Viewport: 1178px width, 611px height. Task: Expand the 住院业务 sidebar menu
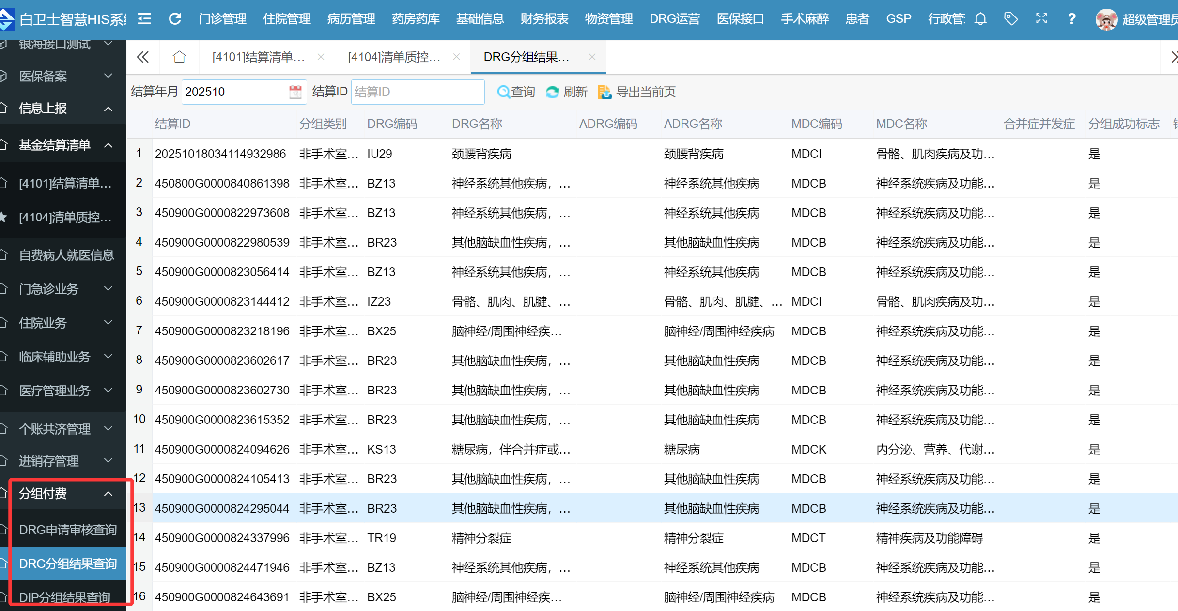click(x=108, y=323)
